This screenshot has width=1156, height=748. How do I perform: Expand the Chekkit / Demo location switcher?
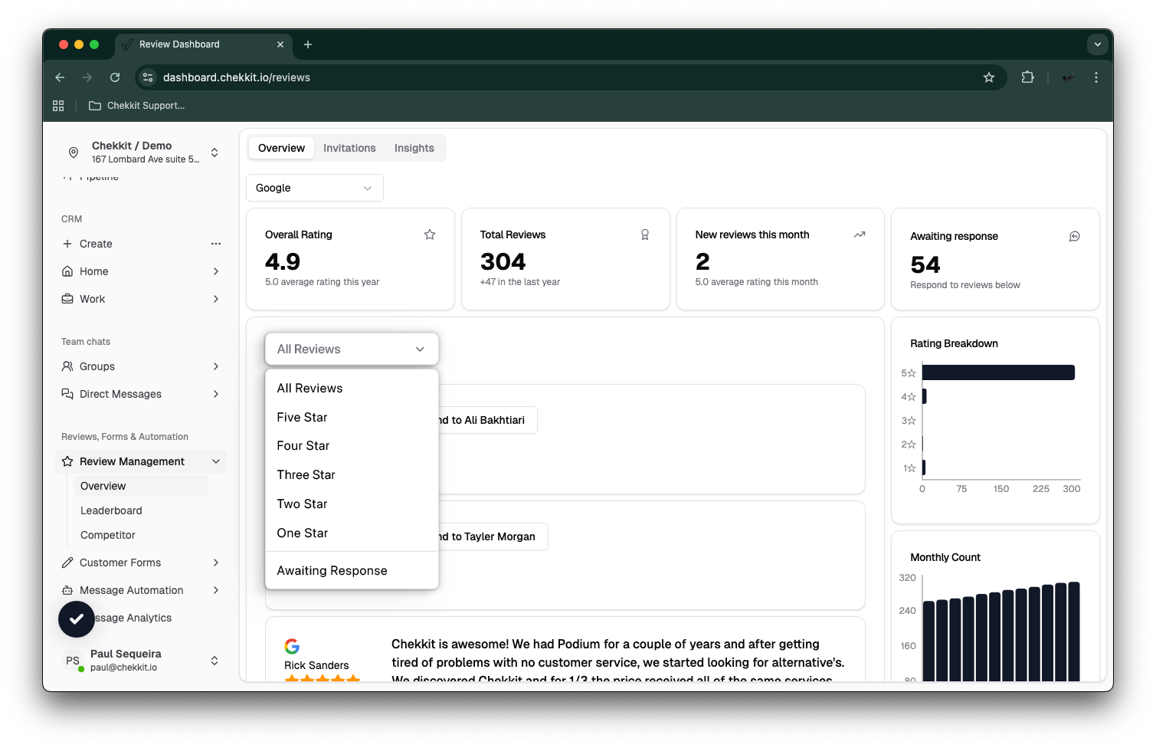click(214, 153)
